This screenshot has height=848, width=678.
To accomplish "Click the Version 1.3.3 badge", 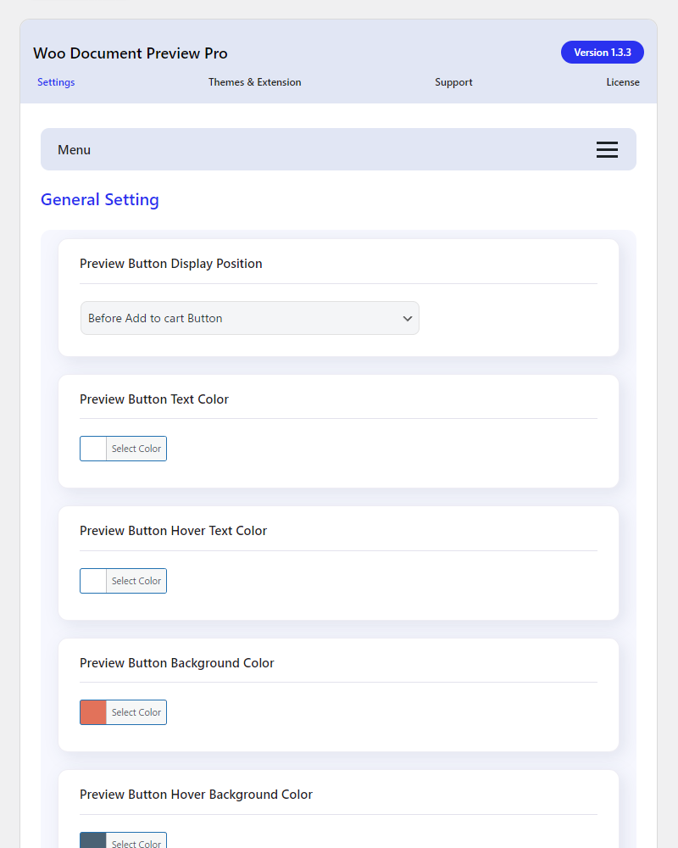I will pyautogui.click(x=602, y=53).
